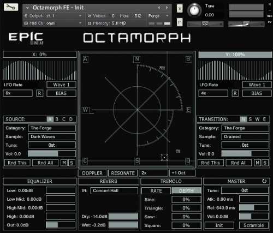The height and width of the screenshot is (233, 273).
Task: Go to previous preset arrow
Action: coord(159,8)
